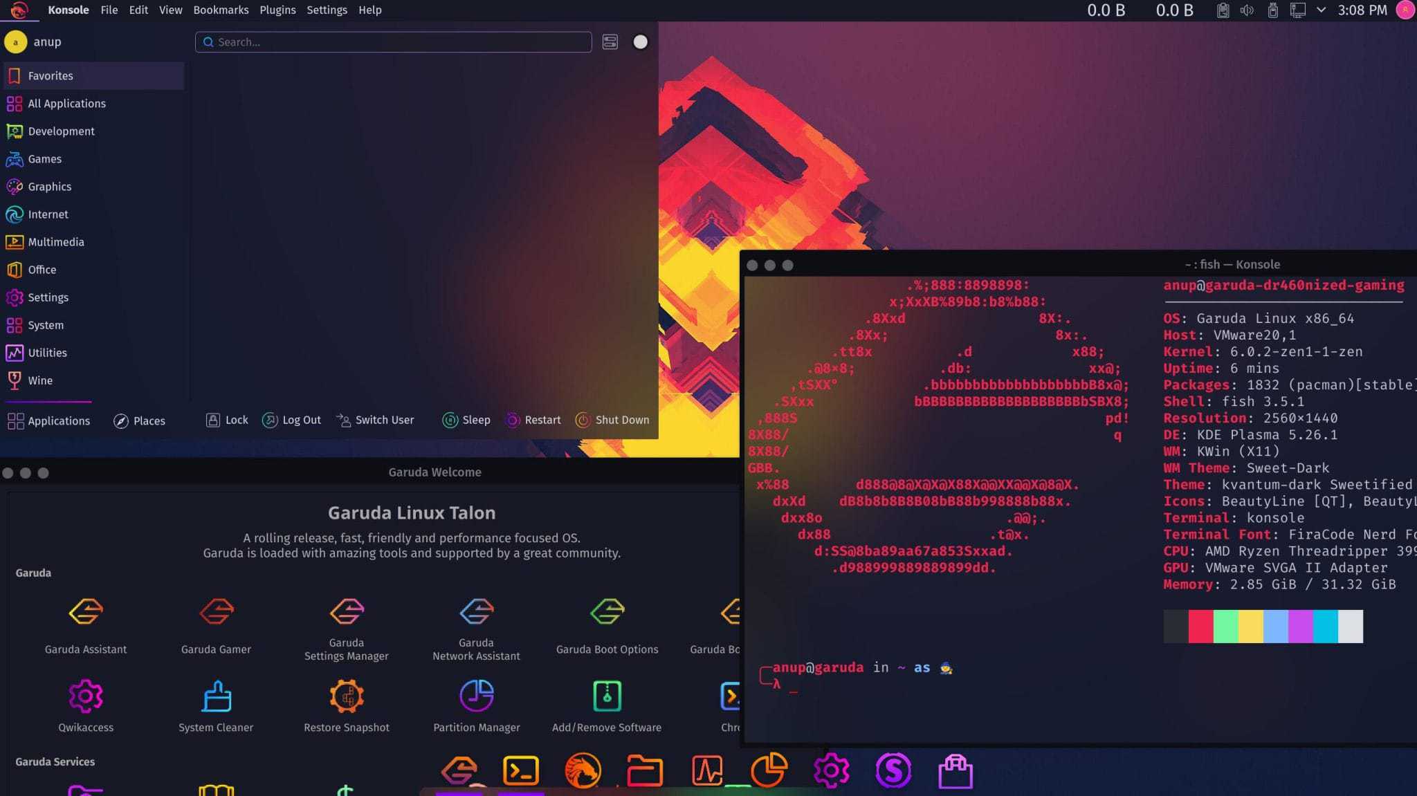Switch launcher to Places view
Viewport: 1417px width, 796px height.
tap(139, 420)
